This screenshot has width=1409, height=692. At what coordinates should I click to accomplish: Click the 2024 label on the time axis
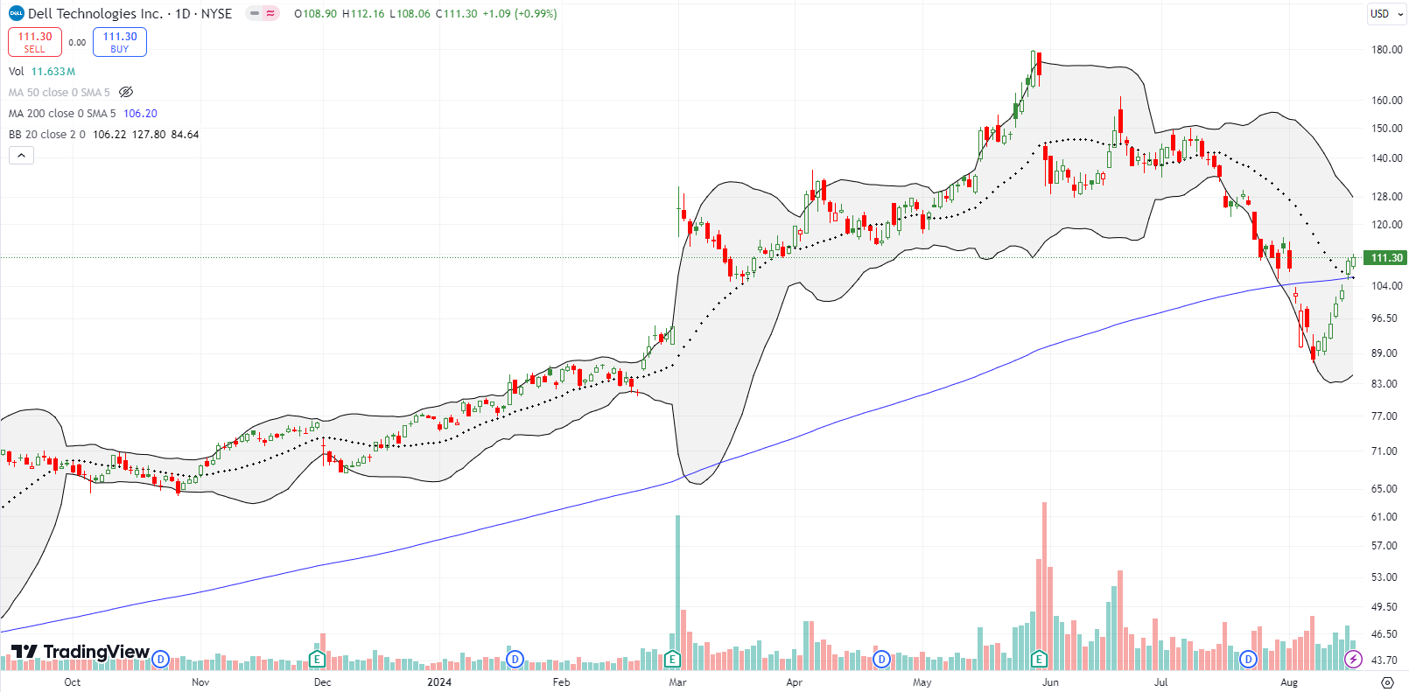439,682
